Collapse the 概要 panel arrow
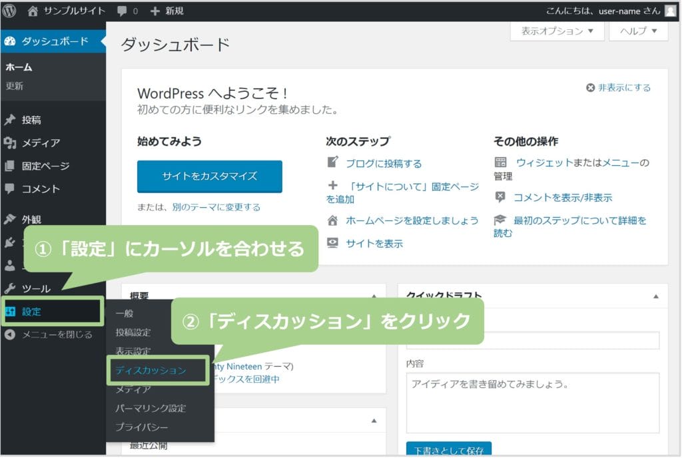682x458 pixels. tap(374, 296)
